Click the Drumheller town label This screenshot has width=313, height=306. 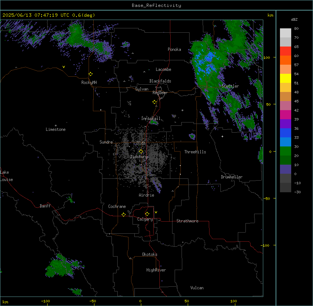click(232, 177)
